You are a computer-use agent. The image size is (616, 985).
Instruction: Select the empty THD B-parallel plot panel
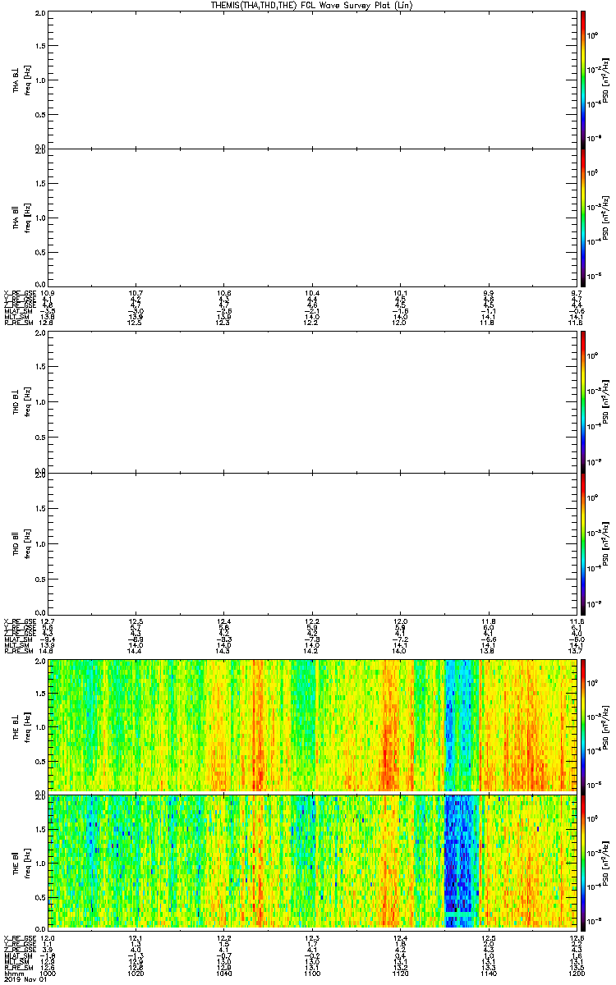coord(312,543)
